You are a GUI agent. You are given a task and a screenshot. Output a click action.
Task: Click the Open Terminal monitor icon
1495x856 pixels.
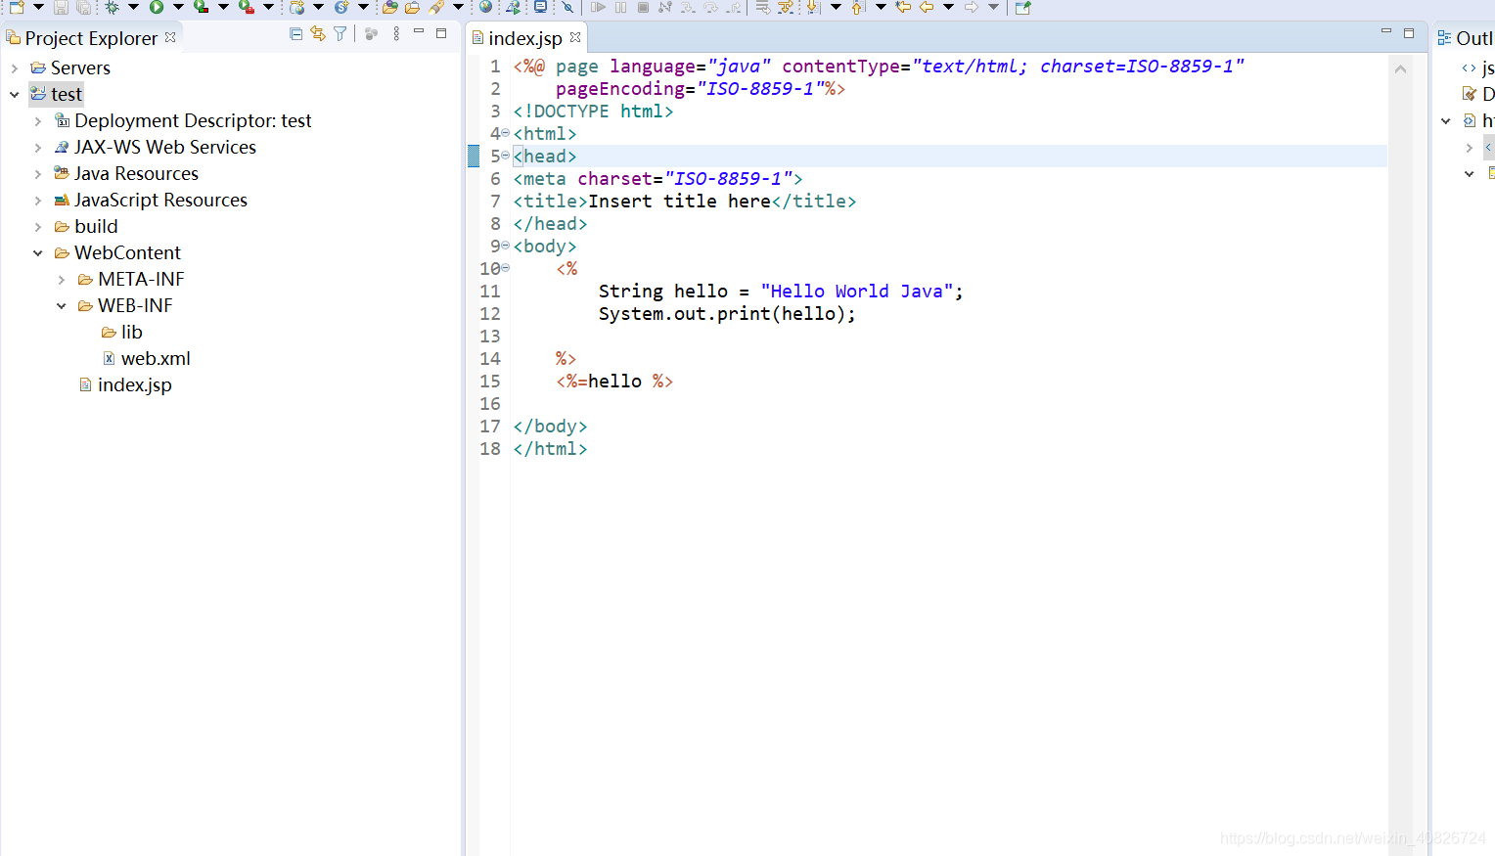click(x=540, y=7)
